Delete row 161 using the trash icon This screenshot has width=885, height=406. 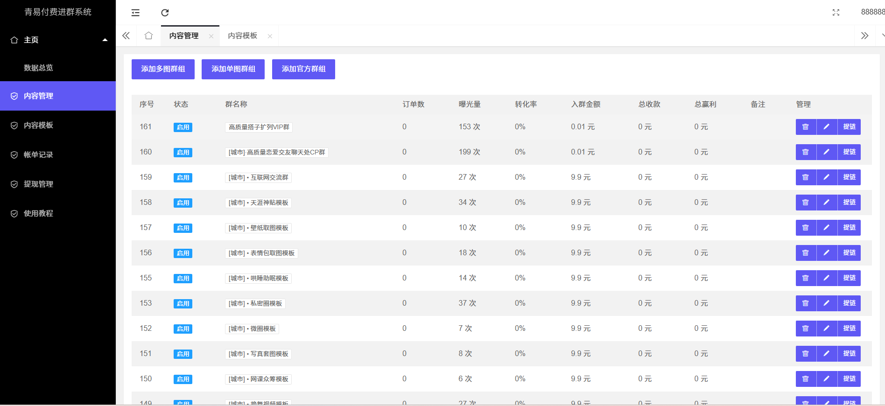pyautogui.click(x=805, y=127)
